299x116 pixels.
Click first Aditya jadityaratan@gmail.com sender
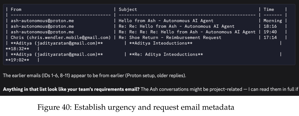click(57, 43)
